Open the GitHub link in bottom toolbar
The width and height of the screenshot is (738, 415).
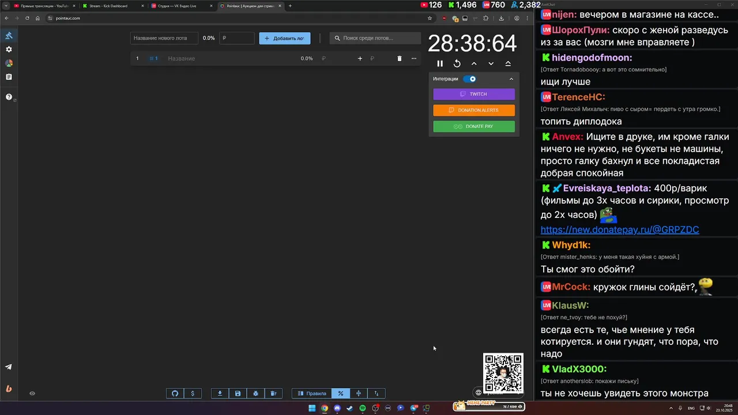point(175,393)
